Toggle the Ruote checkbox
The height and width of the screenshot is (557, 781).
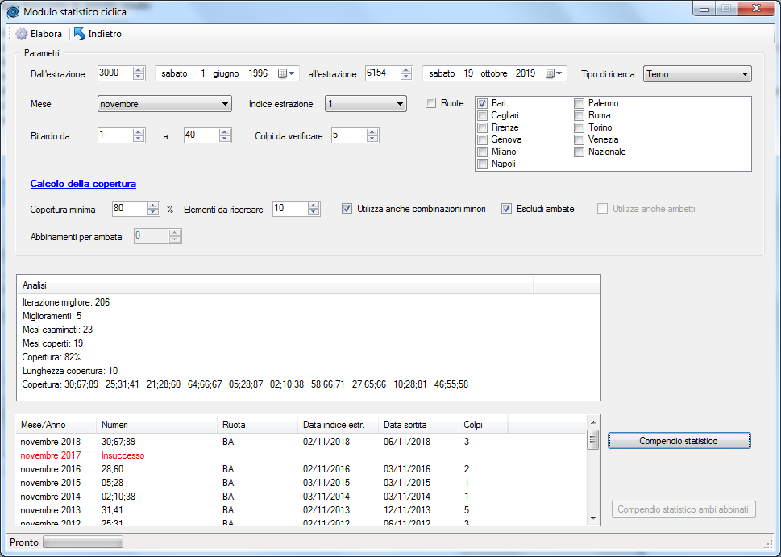point(431,103)
